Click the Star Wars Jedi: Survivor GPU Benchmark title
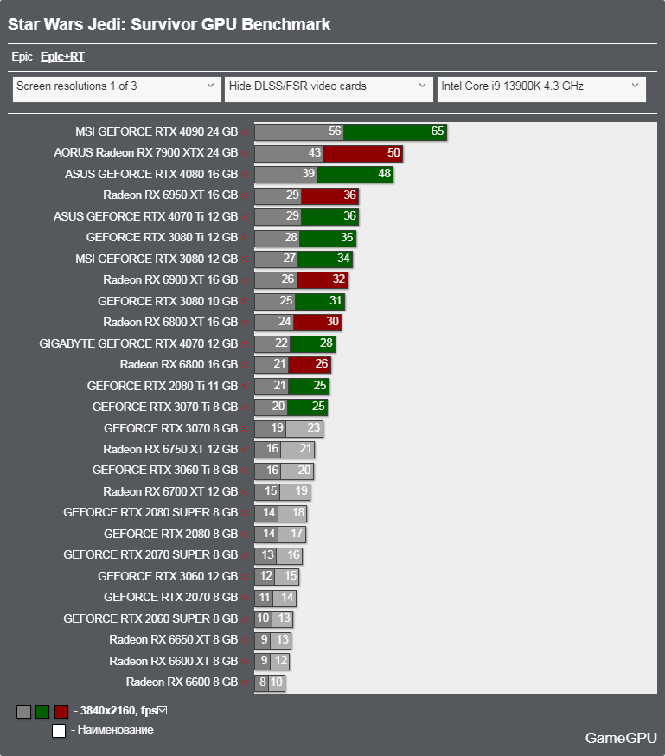The width and height of the screenshot is (665, 756). click(x=169, y=24)
